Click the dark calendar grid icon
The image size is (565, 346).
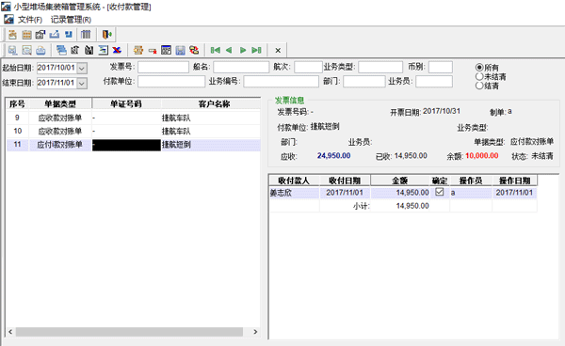click(x=166, y=51)
